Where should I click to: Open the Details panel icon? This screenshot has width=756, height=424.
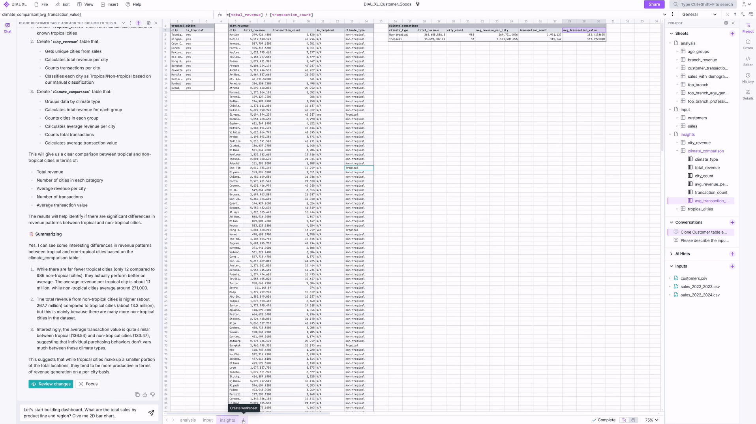coord(748,94)
